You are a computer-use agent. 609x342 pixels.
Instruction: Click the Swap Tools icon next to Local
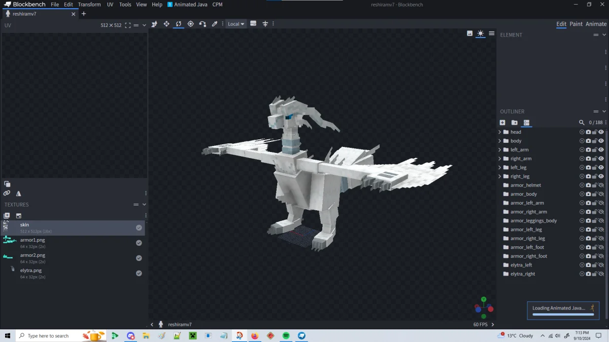[253, 24]
